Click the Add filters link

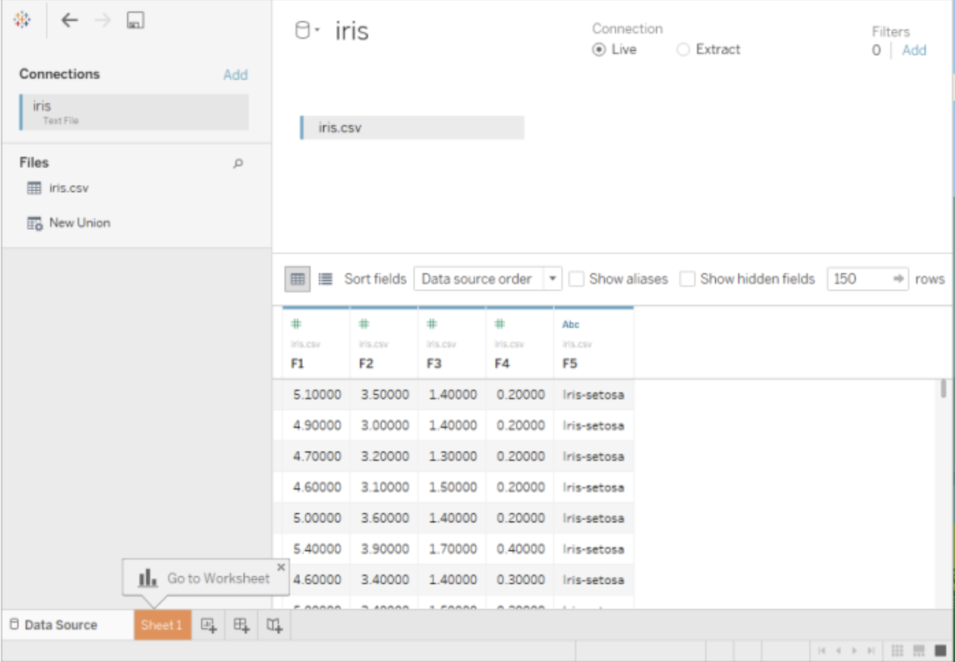[914, 50]
